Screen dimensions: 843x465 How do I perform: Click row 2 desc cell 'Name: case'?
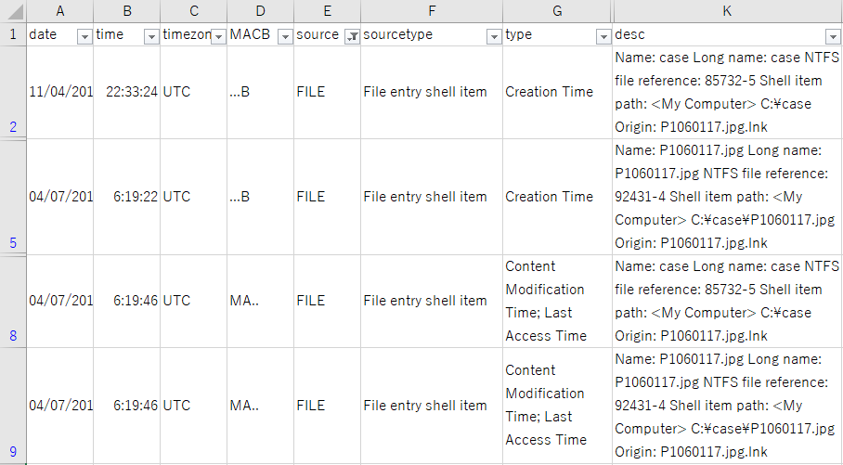[x=727, y=93]
